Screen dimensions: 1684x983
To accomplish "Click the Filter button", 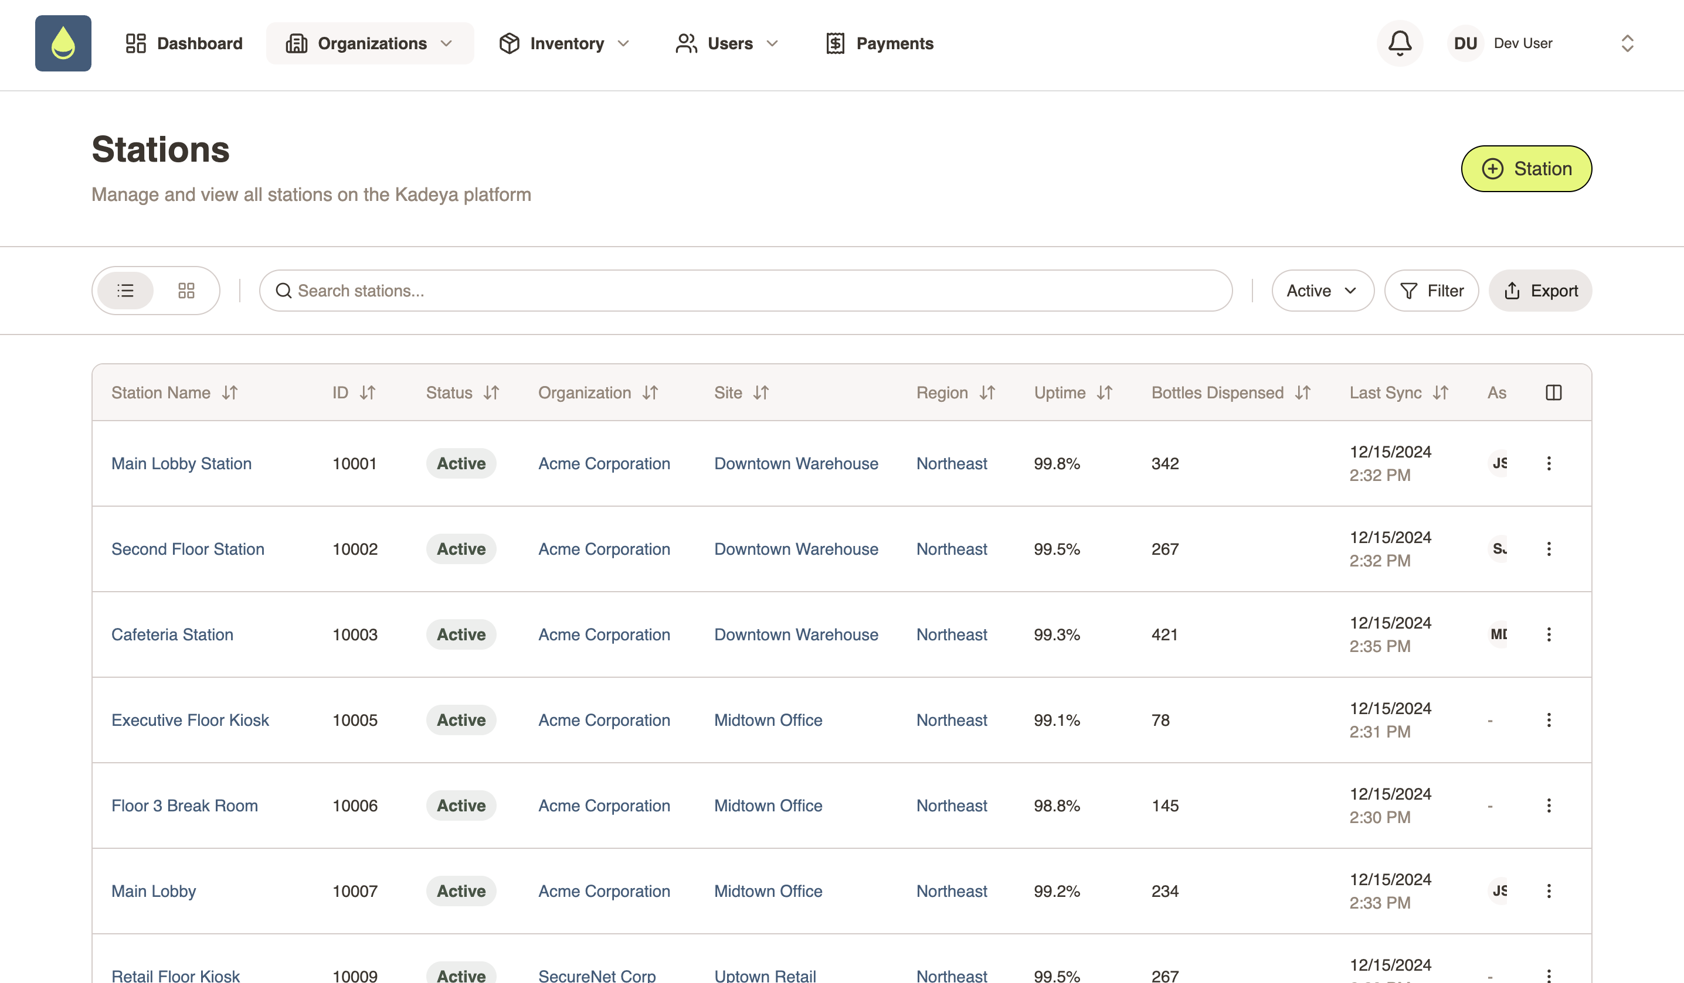I will [x=1431, y=291].
